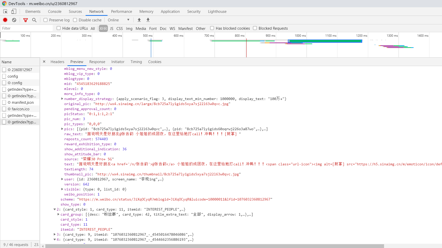Screen dimensions: 442x248
Task: Select the last getIndex?typ... request
Action: (x=20, y=122)
